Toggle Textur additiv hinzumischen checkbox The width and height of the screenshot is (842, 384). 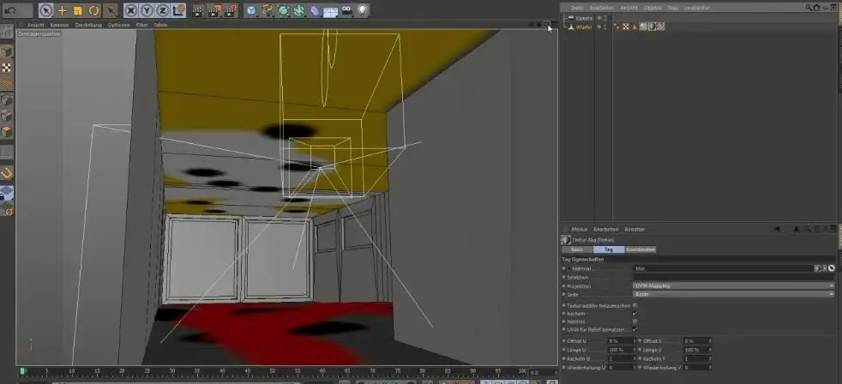pyautogui.click(x=635, y=306)
